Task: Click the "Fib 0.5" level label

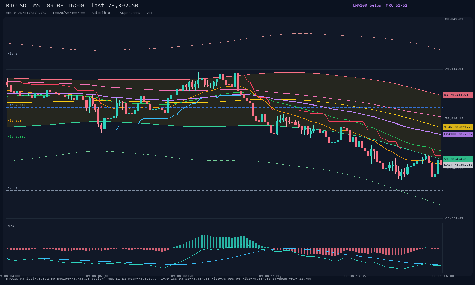Action: click(x=15, y=121)
